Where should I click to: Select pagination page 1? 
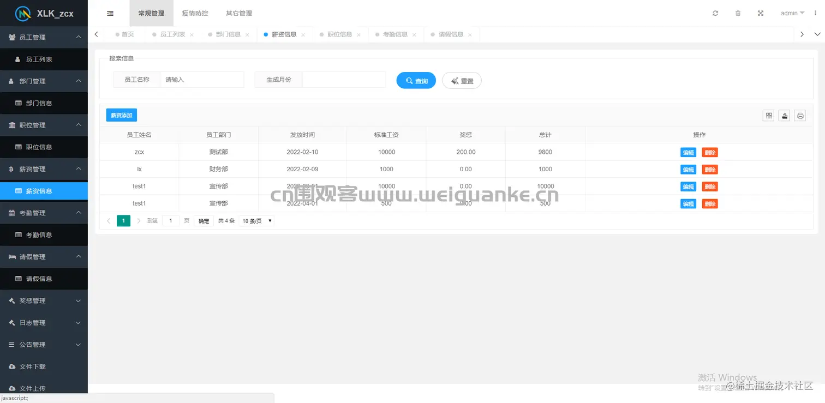click(x=124, y=221)
